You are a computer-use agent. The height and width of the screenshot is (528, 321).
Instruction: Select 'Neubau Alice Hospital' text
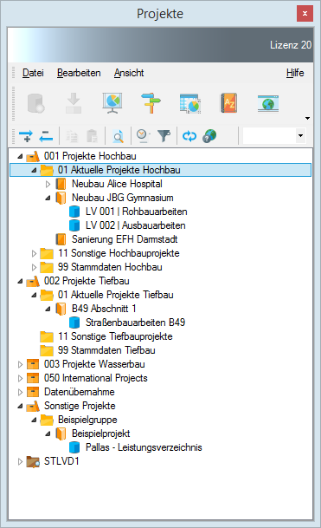click(117, 184)
